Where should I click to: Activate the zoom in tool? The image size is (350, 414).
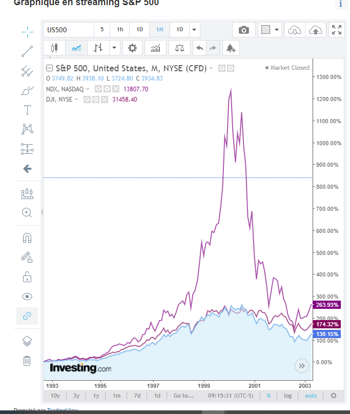27,212
